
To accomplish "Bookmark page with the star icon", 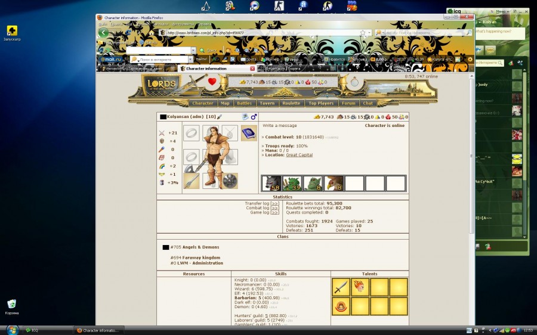I will point(363,33).
